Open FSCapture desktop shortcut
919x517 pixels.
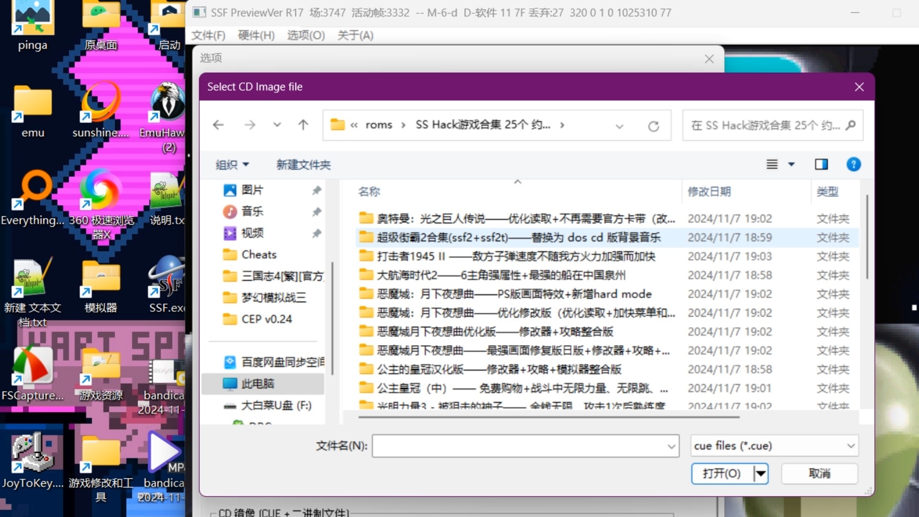point(33,373)
